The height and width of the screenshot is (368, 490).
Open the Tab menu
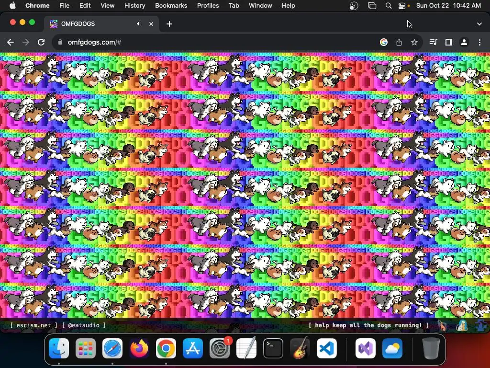234,6
